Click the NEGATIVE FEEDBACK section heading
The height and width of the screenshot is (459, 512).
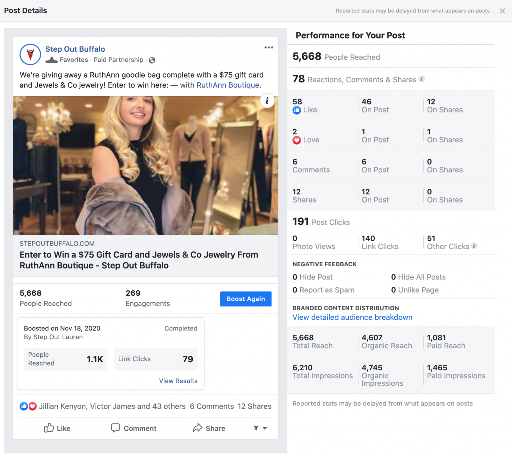[325, 264]
